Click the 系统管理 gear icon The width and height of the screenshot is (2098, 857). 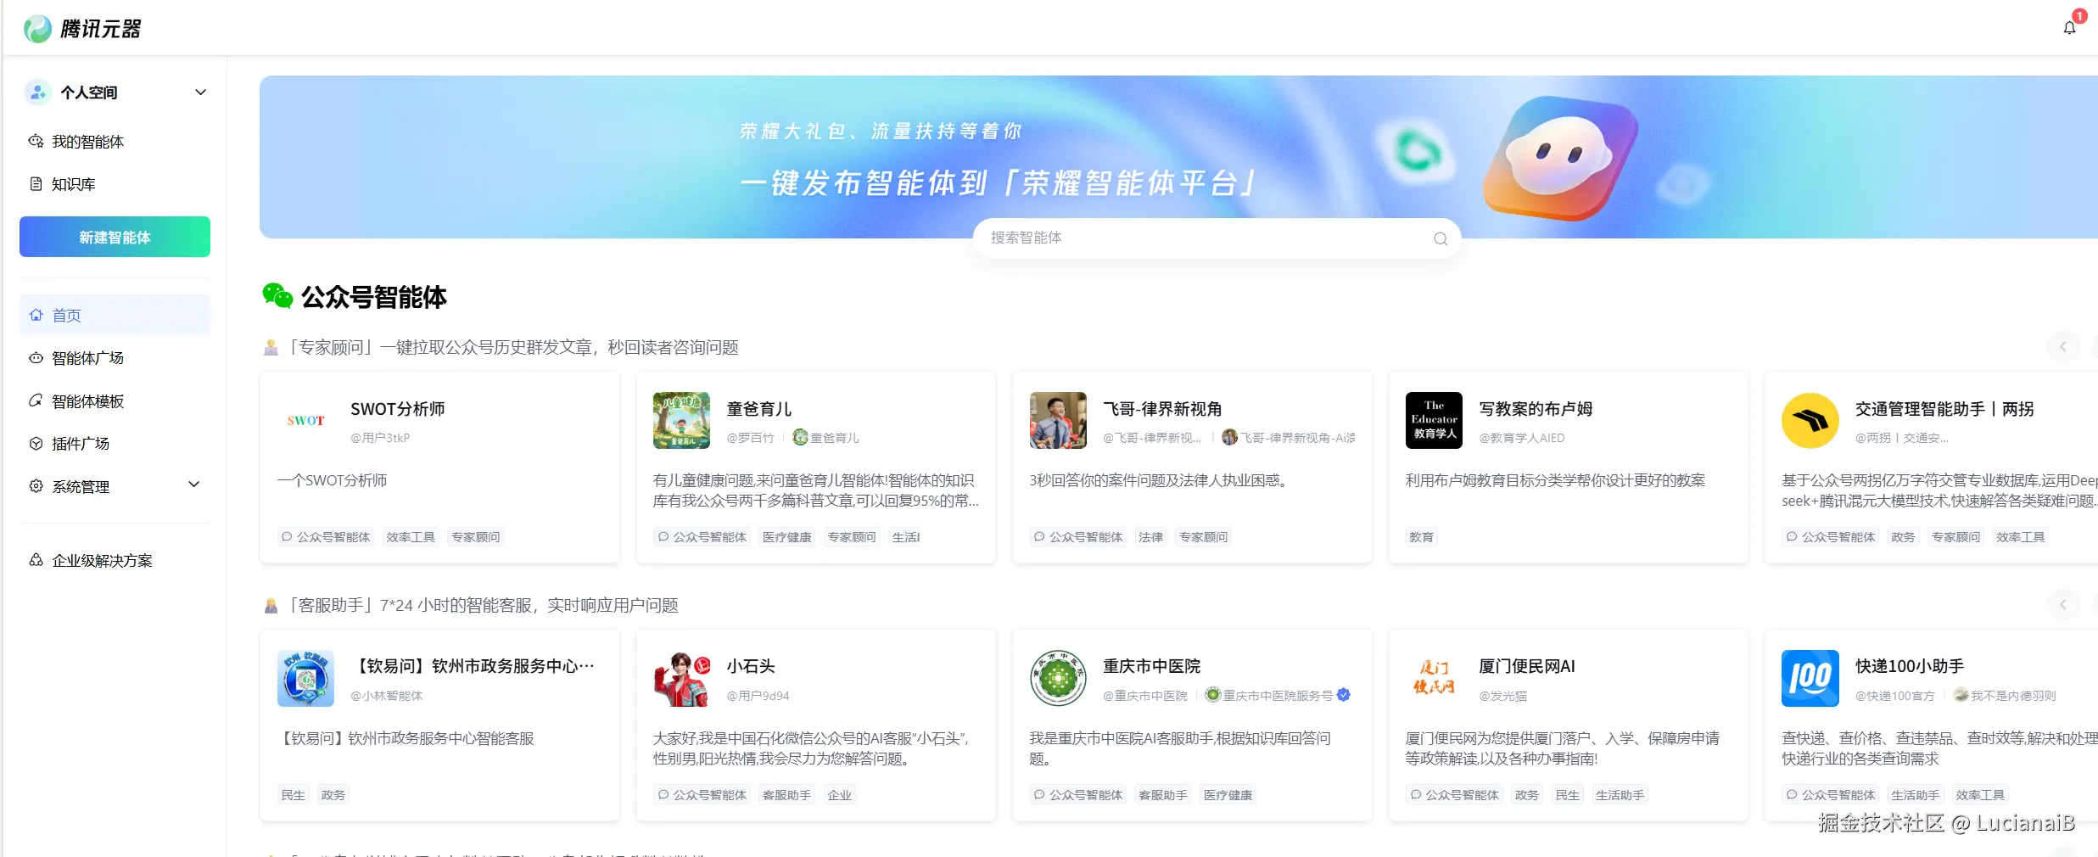[x=35, y=485]
